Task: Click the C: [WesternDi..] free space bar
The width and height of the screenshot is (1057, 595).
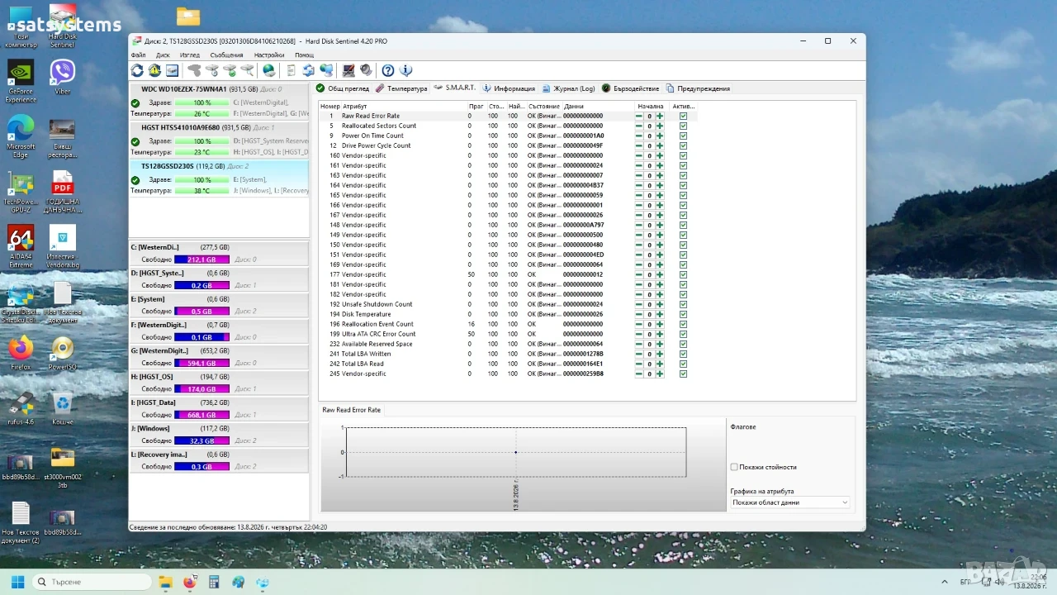Action: tap(201, 259)
